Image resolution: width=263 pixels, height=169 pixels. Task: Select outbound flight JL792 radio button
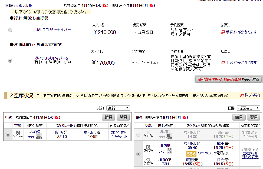tap(8, 135)
